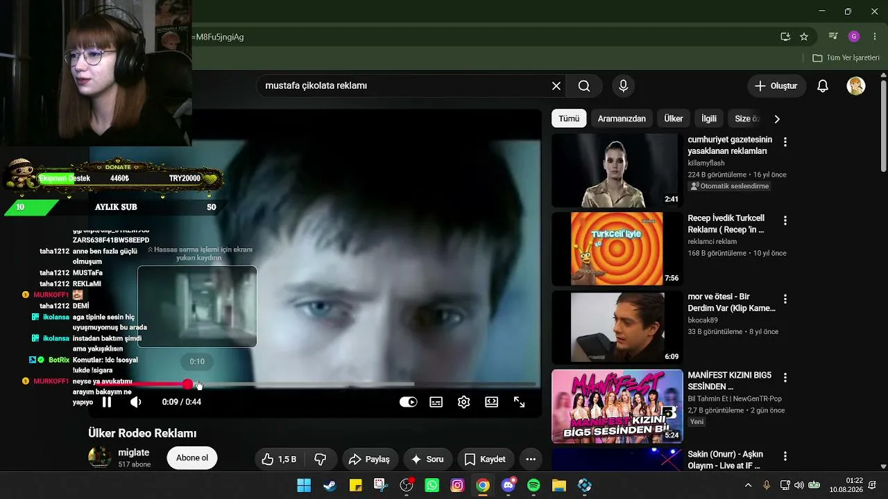Open options menu for Recep İvedik Turkcell video
Image resolution: width=888 pixels, height=499 pixels.
point(785,220)
